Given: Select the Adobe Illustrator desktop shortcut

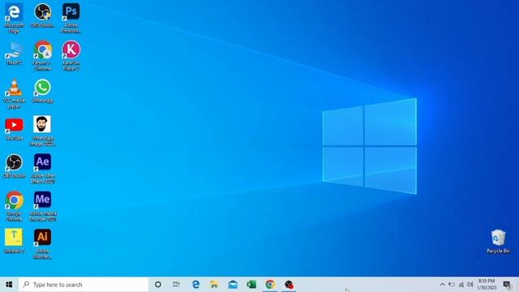Looking at the screenshot, I should (x=42, y=244).
